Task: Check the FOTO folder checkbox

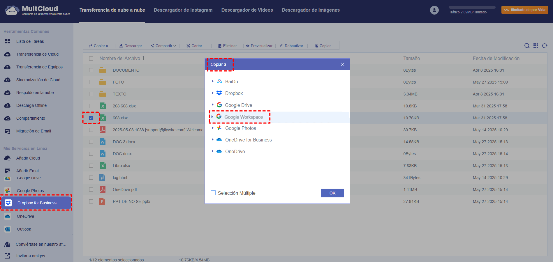Action: click(x=91, y=82)
